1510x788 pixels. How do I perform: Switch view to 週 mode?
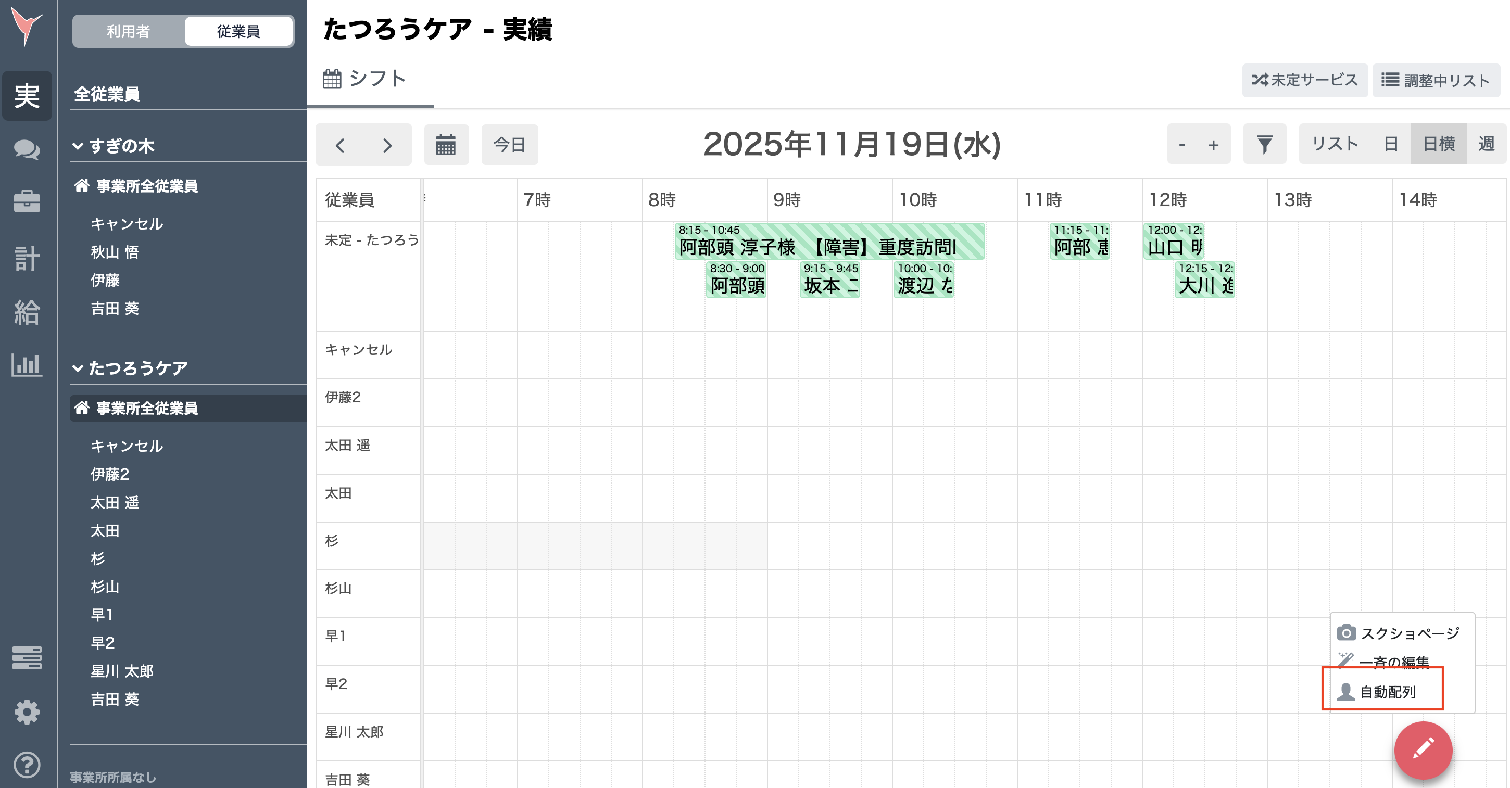pos(1487,144)
